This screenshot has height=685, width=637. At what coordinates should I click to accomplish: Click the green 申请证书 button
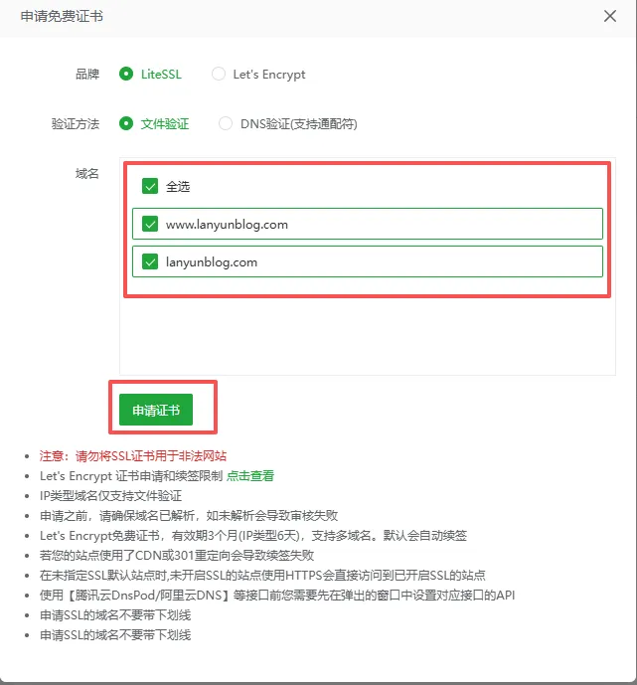tap(156, 410)
